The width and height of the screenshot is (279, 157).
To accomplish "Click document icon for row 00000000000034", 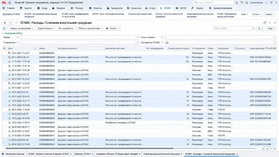I will click(9, 53).
